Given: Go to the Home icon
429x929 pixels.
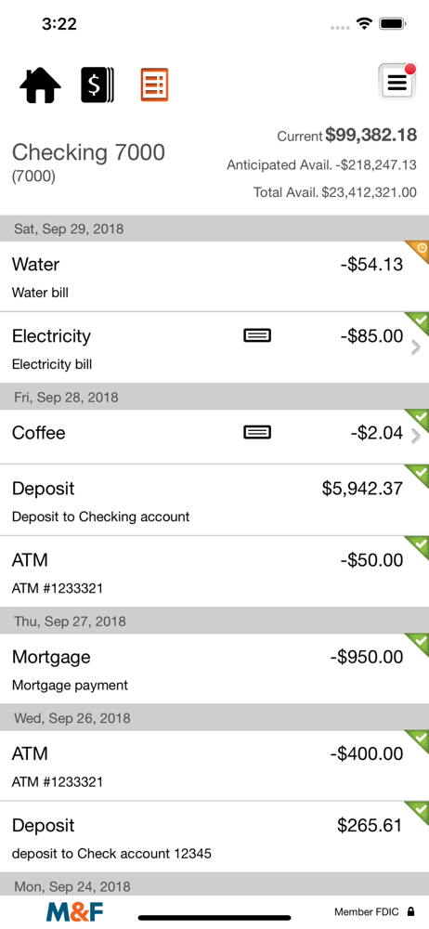Looking at the screenshot, I should click(x=40, y=85).
